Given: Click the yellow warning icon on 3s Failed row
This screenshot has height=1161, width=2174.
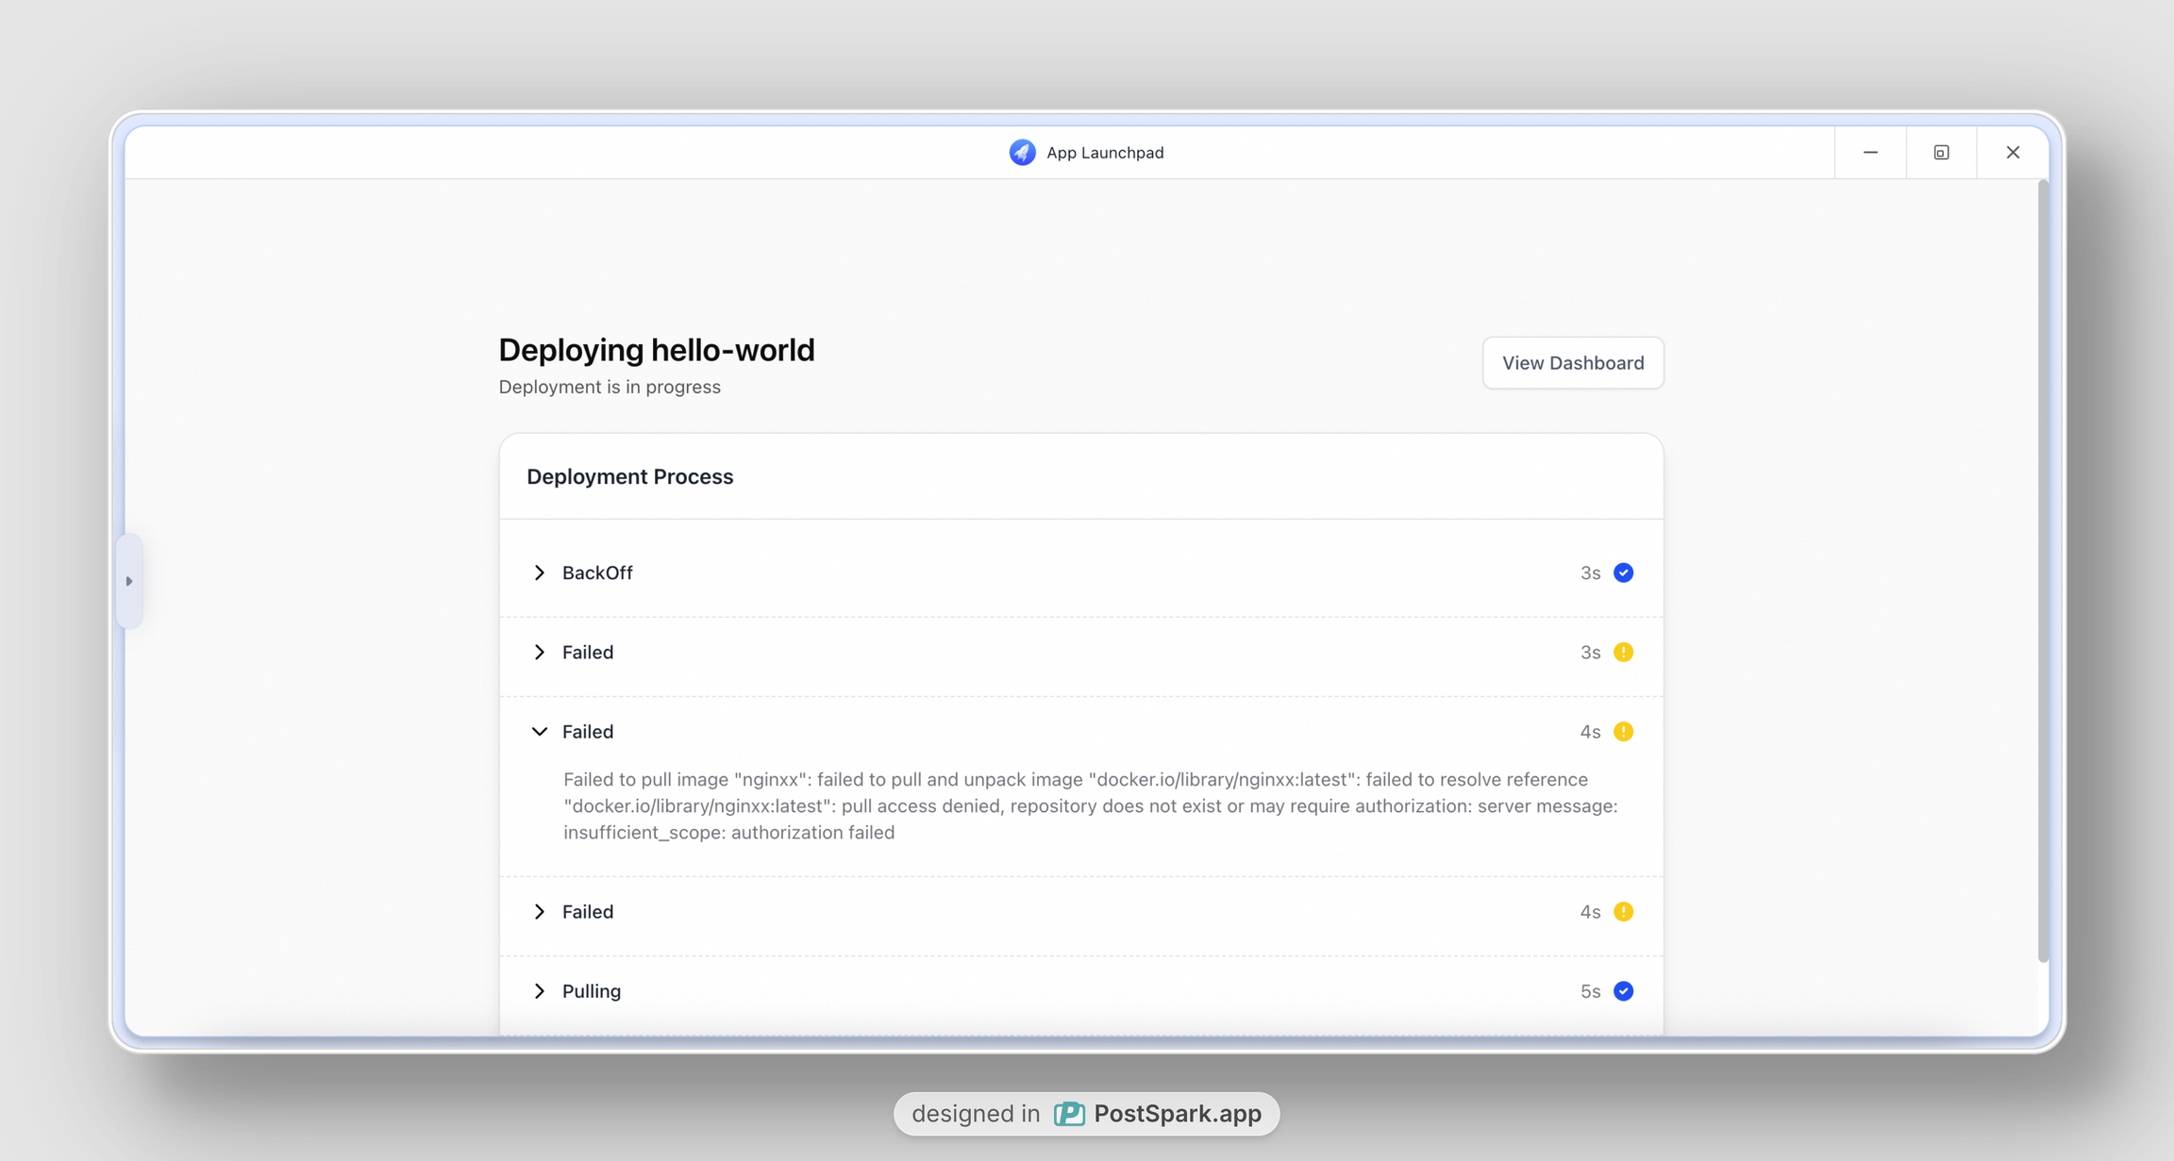Looking at the screenshot, I should click(x=1623, y=652).
